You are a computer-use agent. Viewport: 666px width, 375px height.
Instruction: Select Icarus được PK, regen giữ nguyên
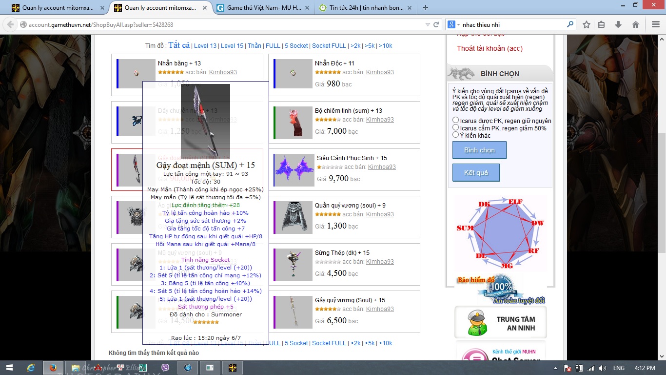click(455, 120)
